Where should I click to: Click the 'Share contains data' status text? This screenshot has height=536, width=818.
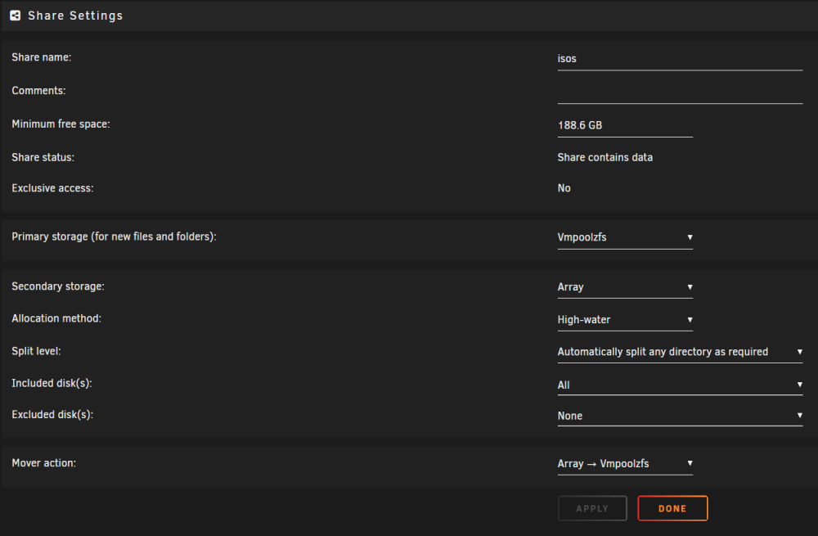[x=605, y=158]
